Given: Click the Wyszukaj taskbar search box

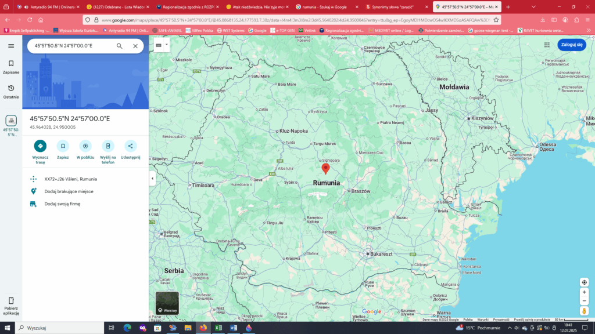Looking at the screenshot, I should 60,328.
